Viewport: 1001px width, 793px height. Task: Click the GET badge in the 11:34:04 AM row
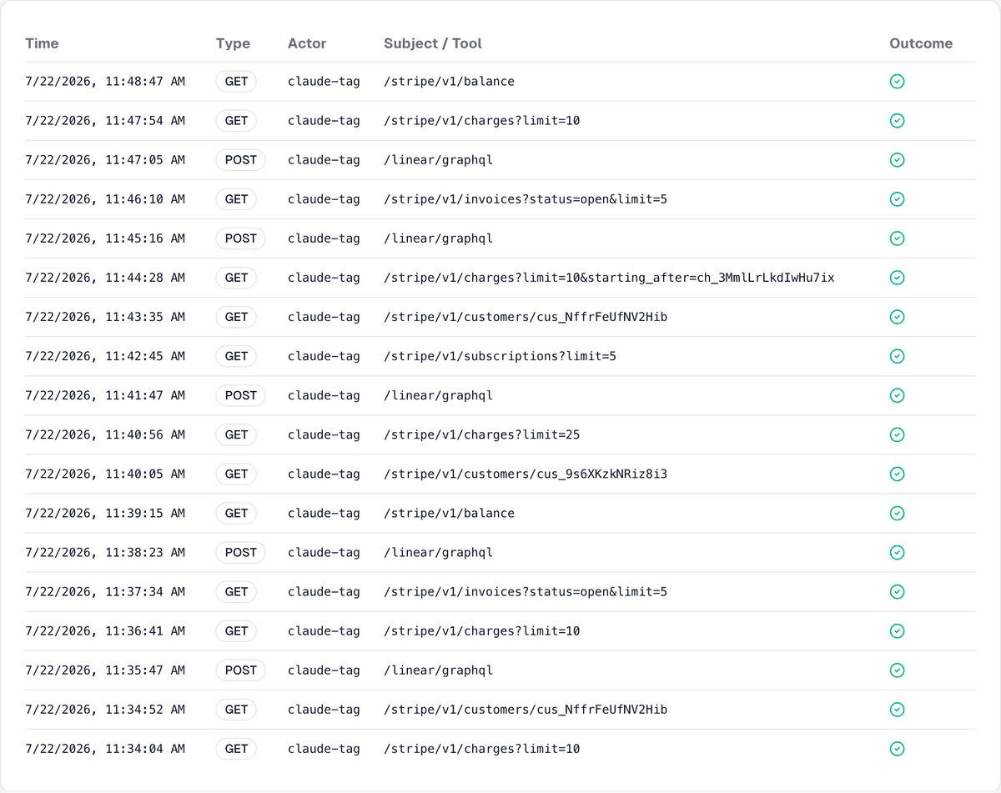(x=237, y=748)
